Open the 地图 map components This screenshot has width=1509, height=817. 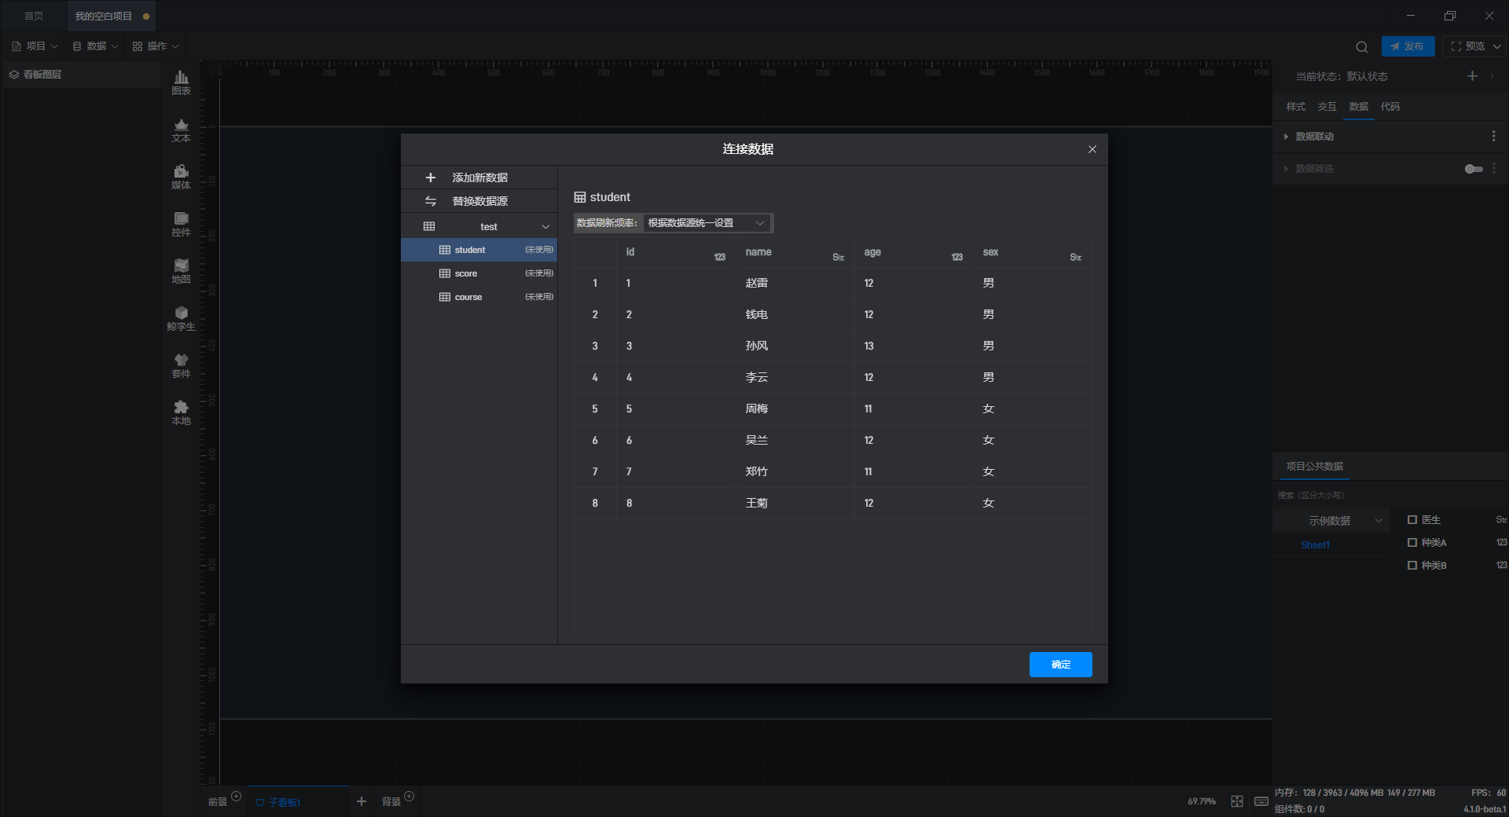[x=181, y=271]
